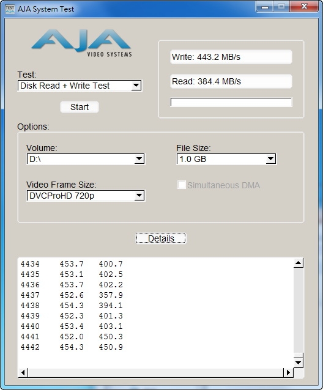The height and width of the screenshot is (390, 323).
Task: Open the File Size dropdown showing 1.0 GB
Action: pyautogui.click(x=226, y=159)
